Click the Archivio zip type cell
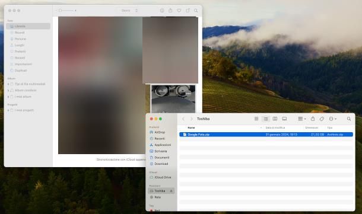This screenshot has height=214, width=362. (335, 135)
